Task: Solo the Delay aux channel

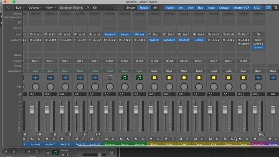Action: pos(202,139)
